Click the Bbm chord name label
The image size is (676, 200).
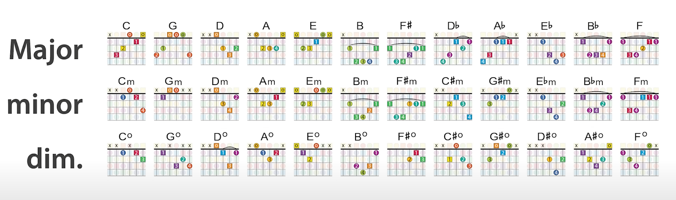click(593, 81)
